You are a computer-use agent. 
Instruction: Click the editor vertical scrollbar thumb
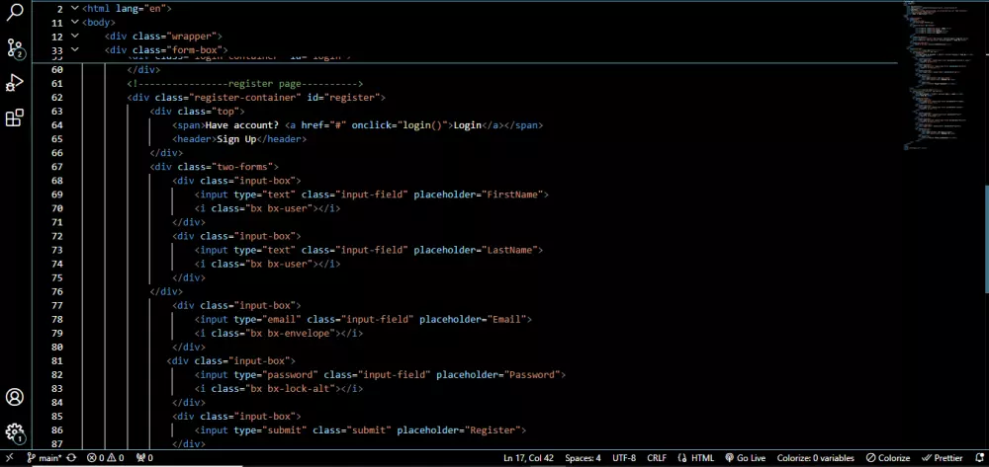click(x=985, y=239)
